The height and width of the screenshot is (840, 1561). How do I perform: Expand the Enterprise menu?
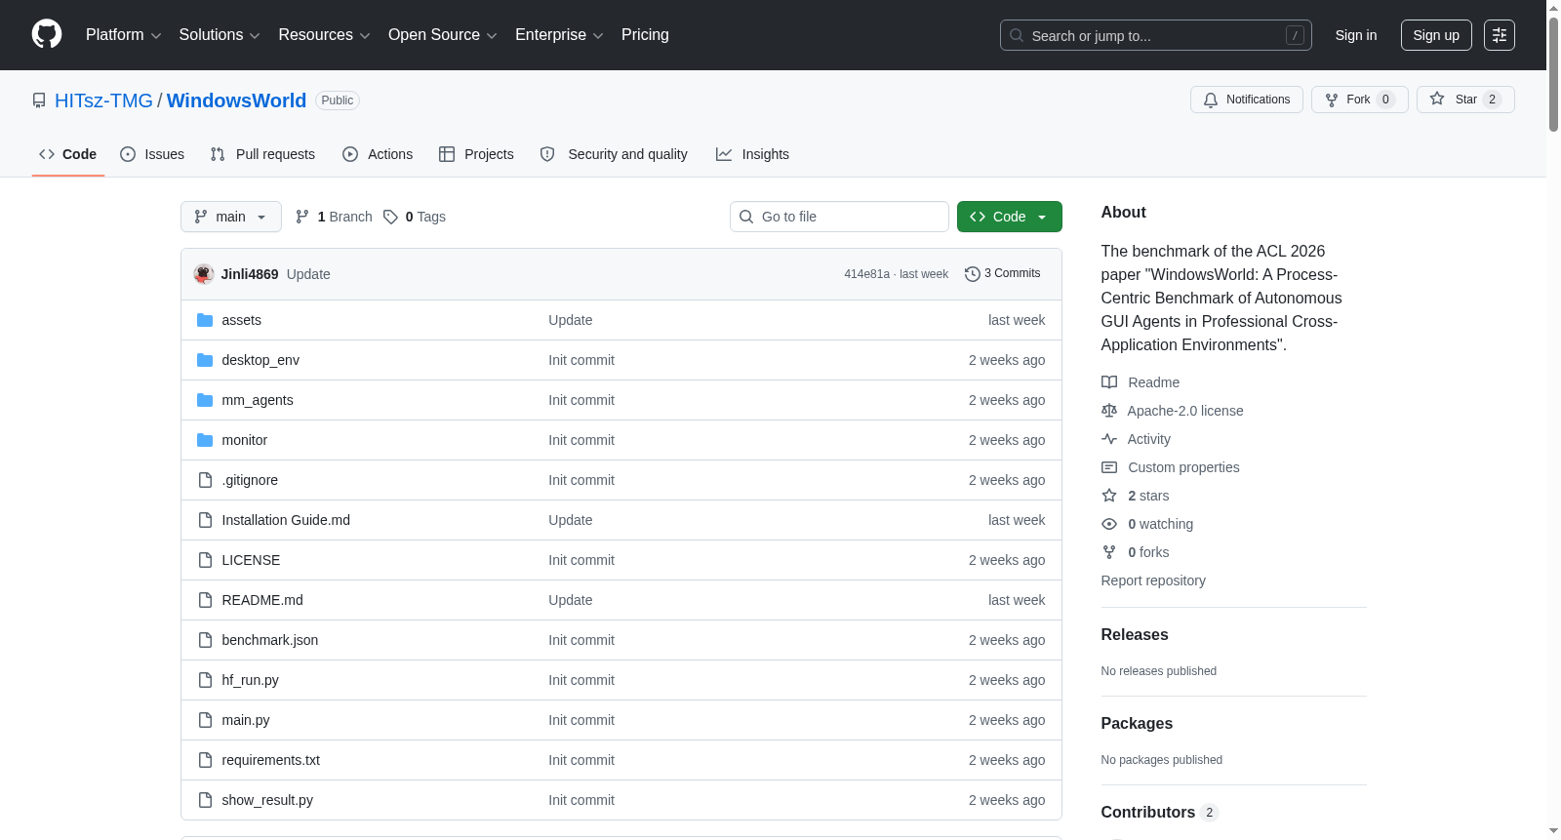point(559,35)
